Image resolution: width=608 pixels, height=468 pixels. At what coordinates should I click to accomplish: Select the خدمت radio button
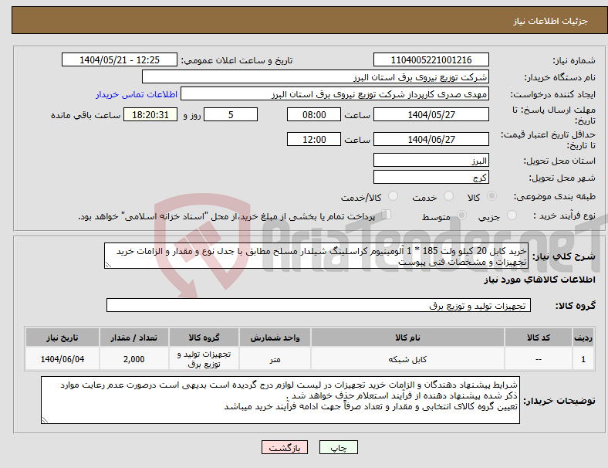coord(448,196)
